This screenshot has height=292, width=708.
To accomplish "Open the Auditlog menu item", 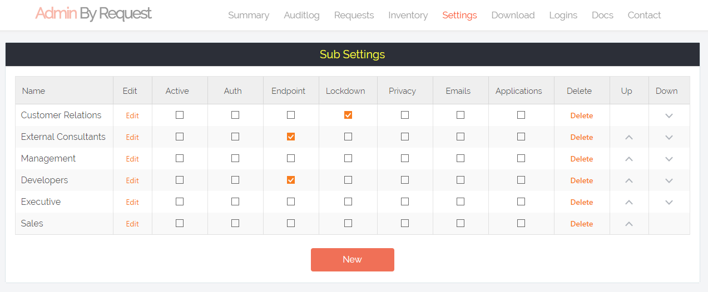I will coord(301,15).
